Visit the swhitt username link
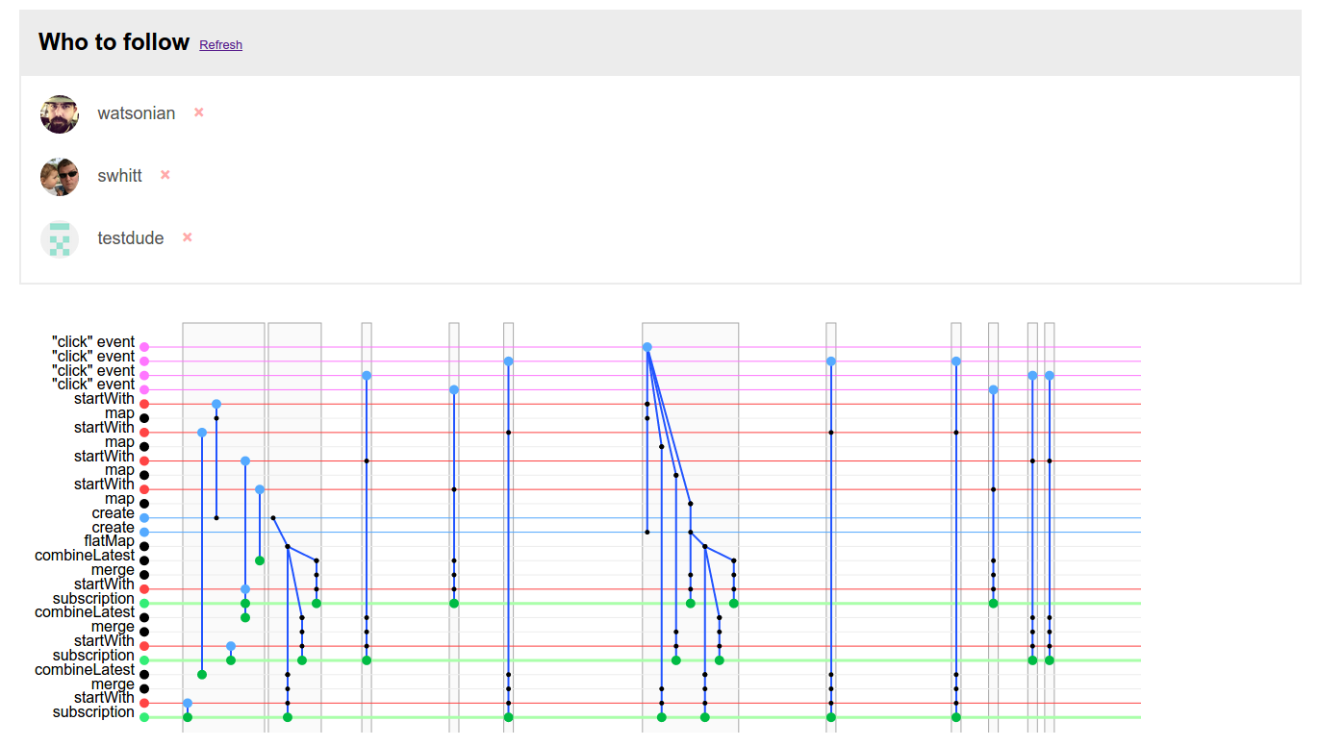 pyautogui.click(x=119, y=176)
